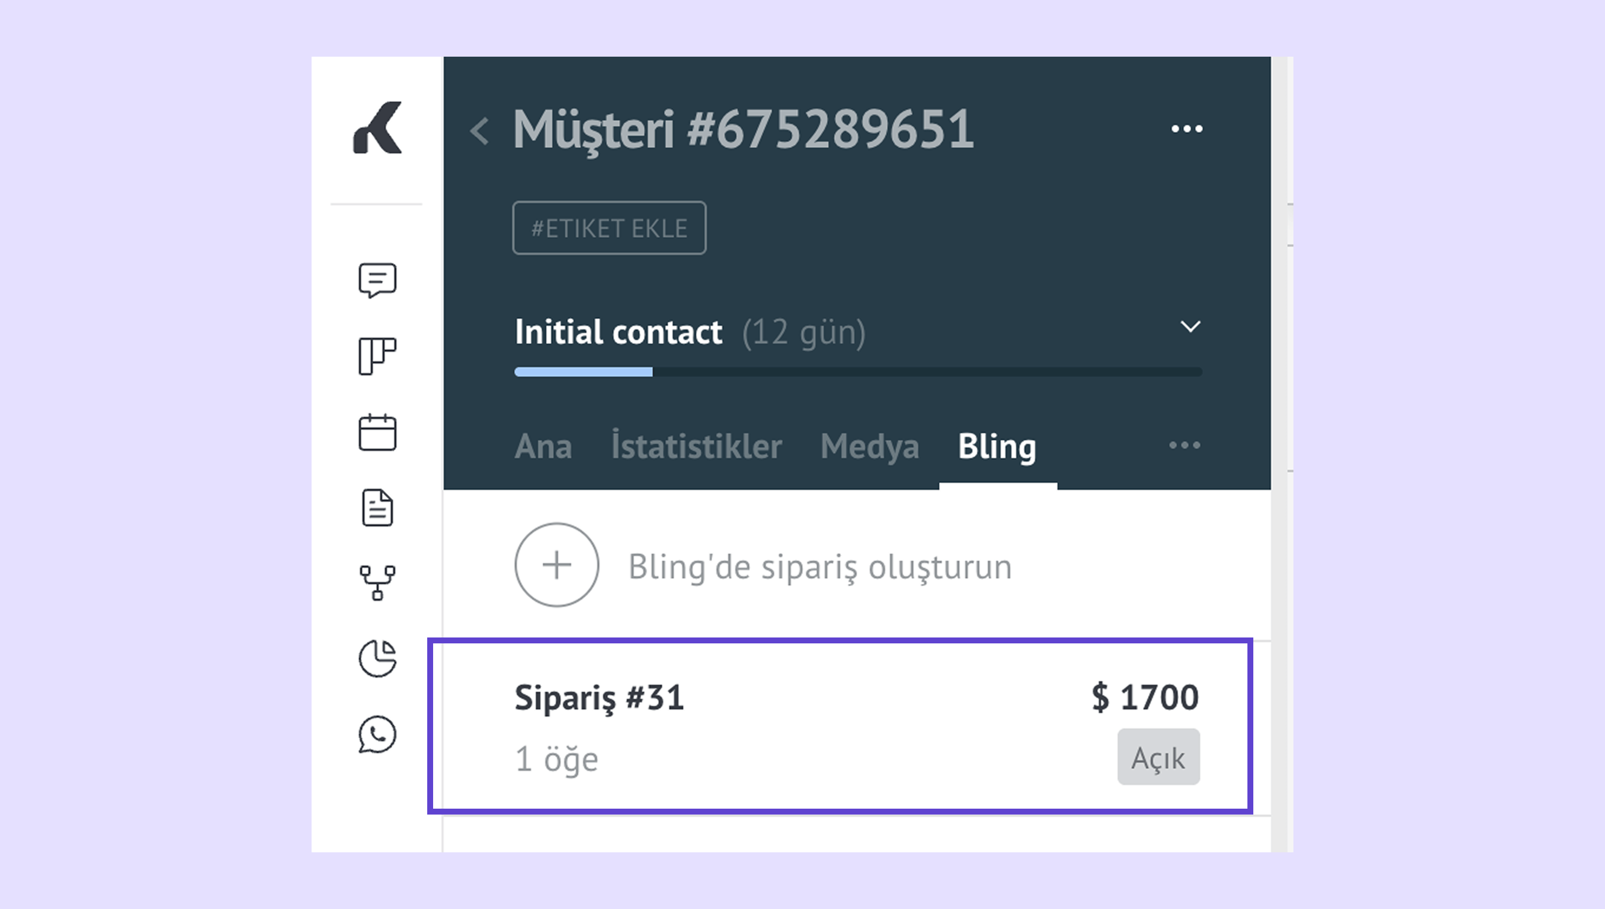Open the chats icon in sidebar
The height and width of the screenshot is (909, 1605).
(x=378, y=280)
